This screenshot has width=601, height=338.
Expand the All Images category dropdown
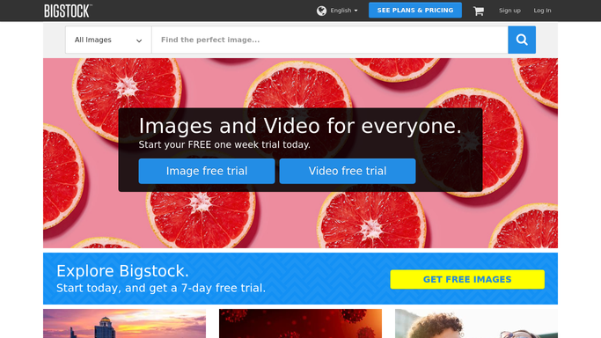click(x=108, y=40)
